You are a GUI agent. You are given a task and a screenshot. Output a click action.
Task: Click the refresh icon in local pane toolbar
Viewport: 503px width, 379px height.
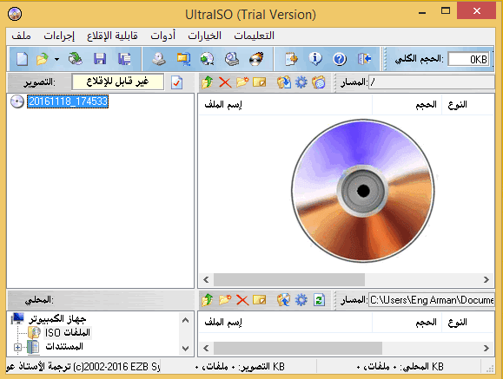(x=319, y=300)
